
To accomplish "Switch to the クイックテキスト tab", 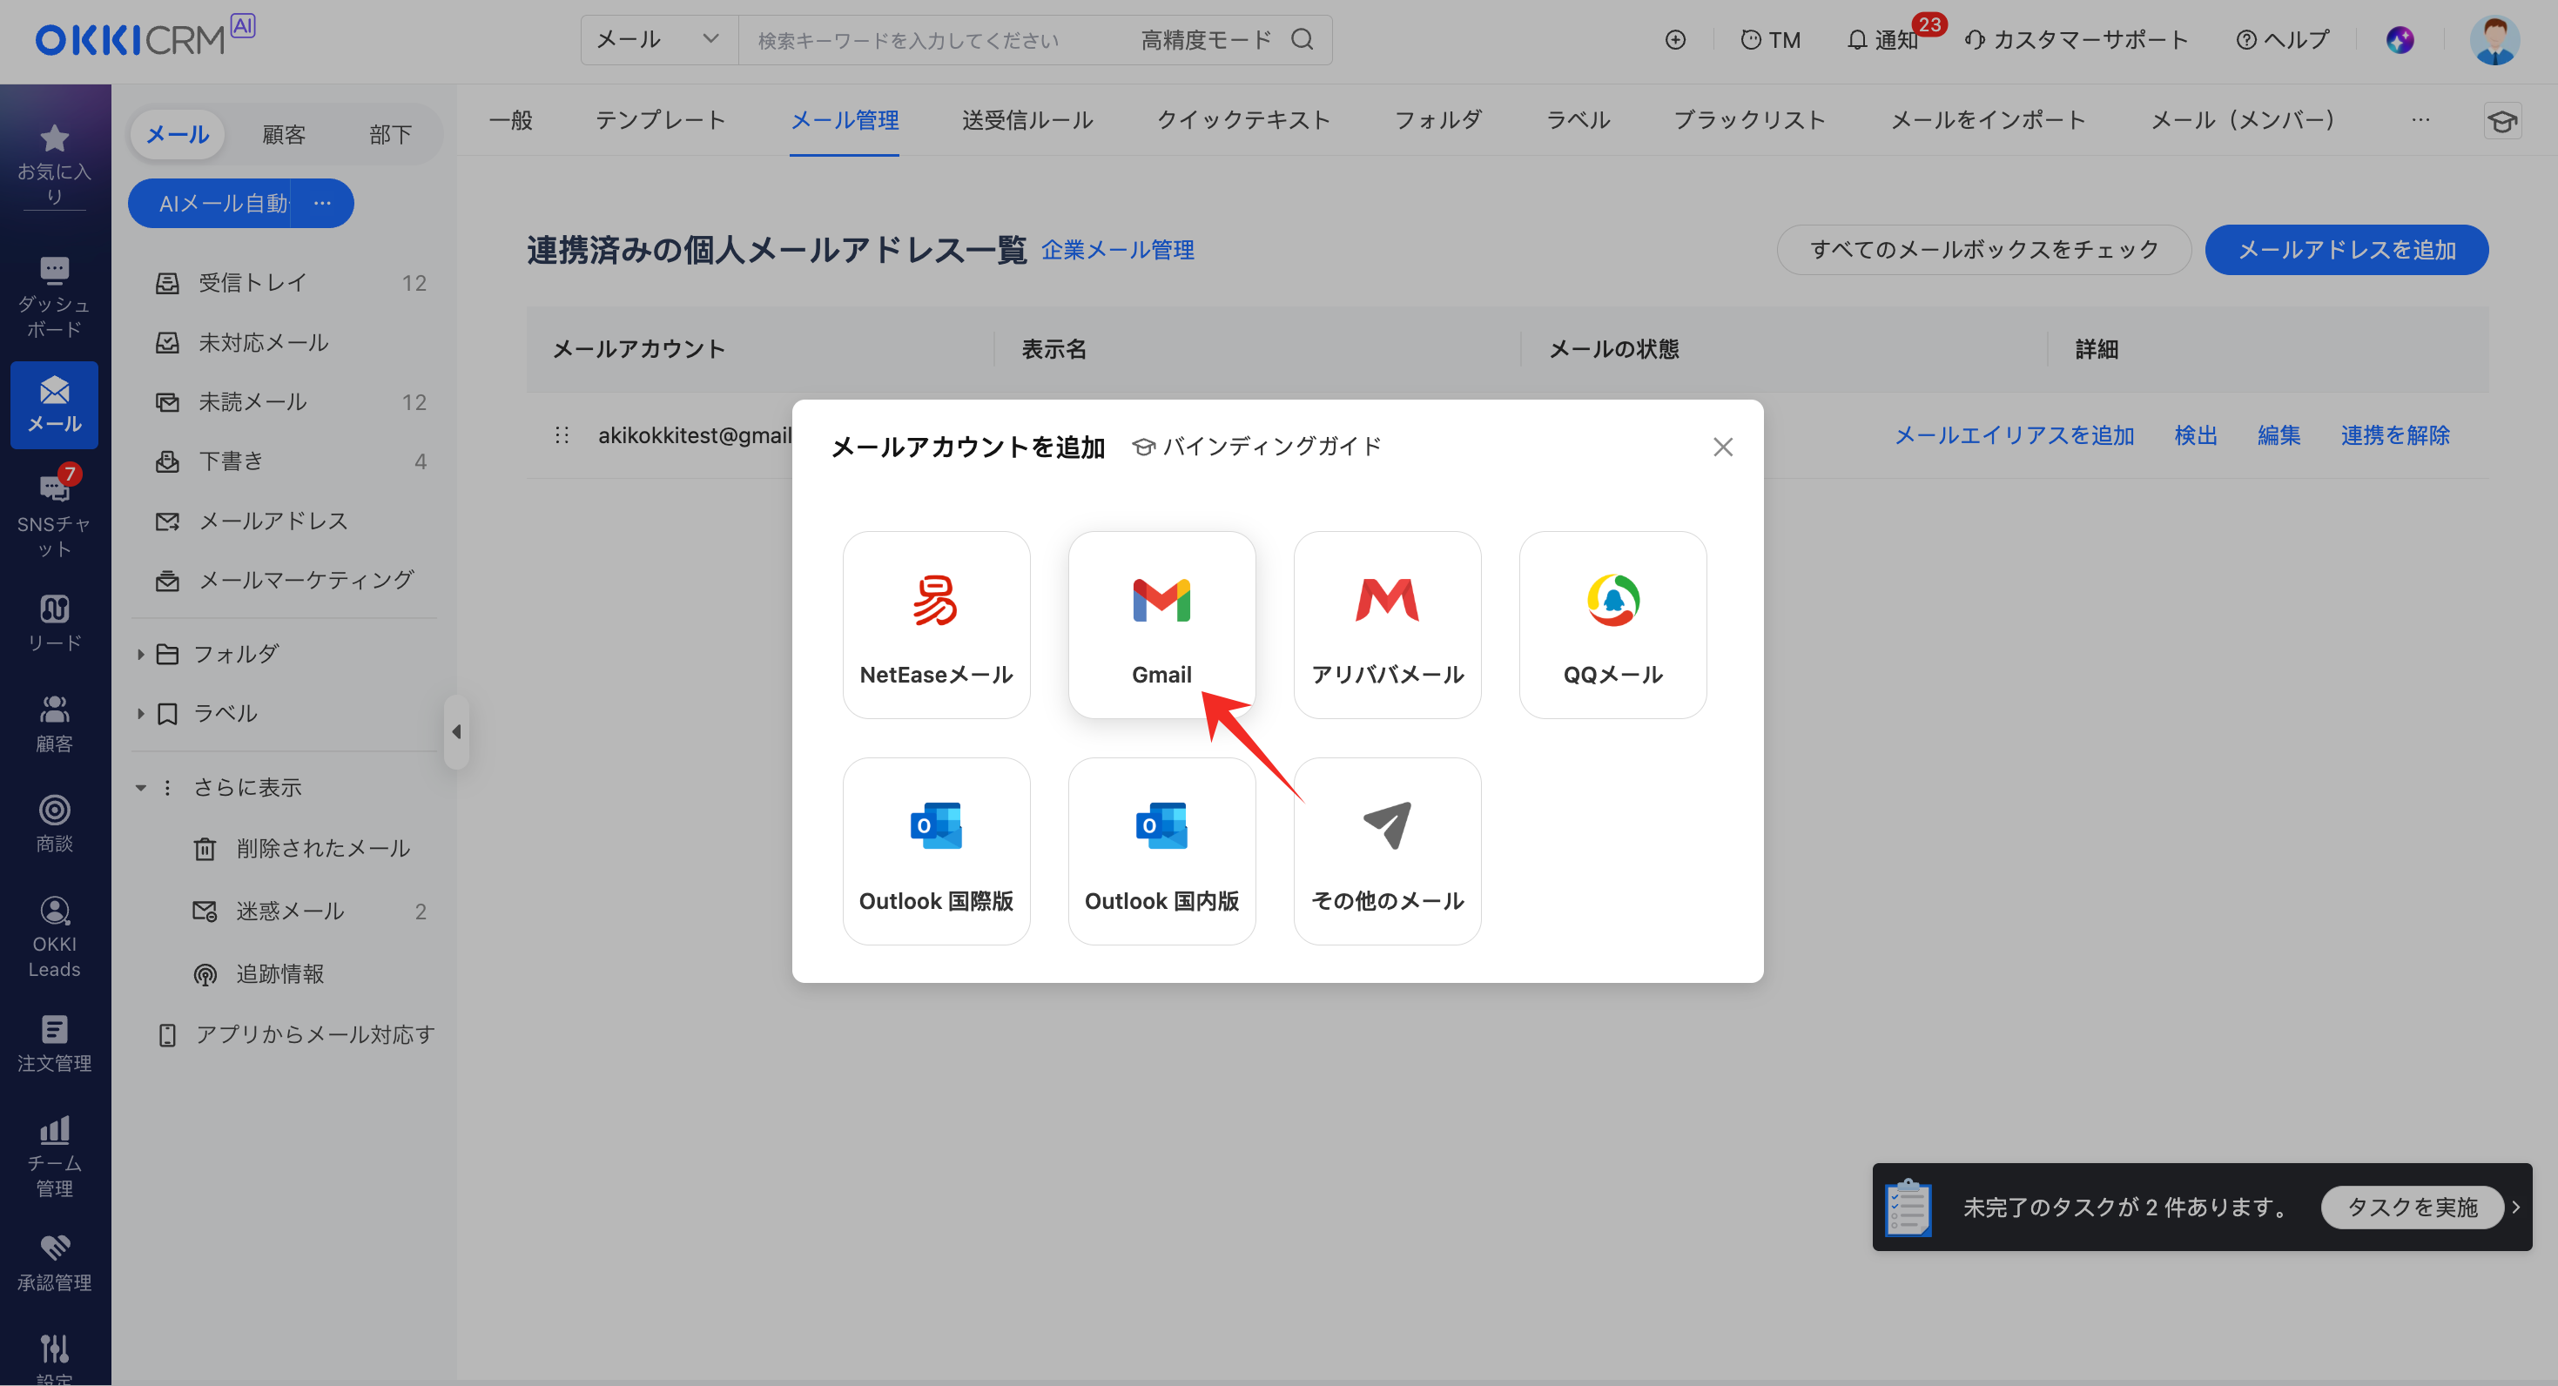I will 1243,120.
